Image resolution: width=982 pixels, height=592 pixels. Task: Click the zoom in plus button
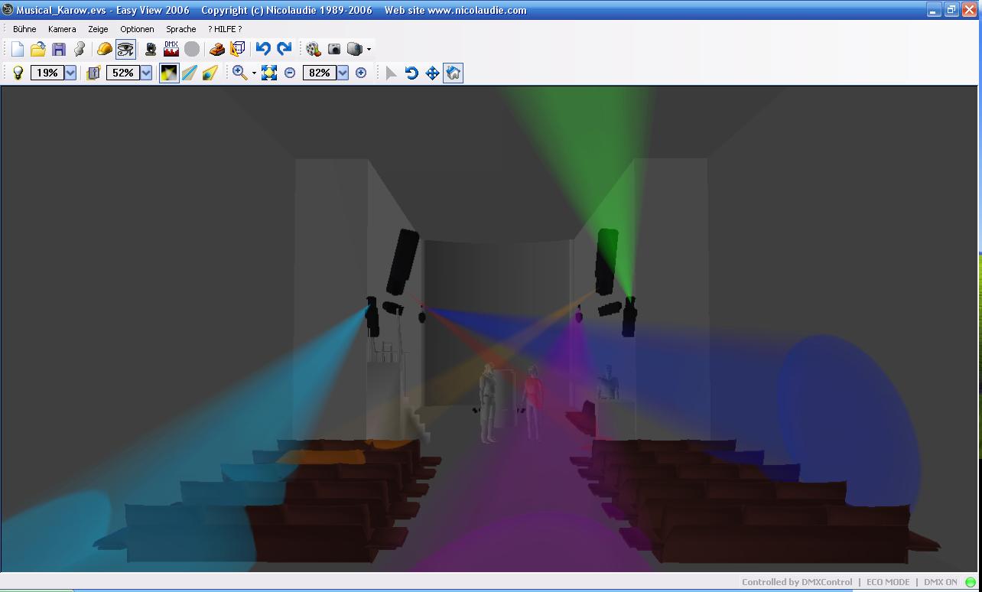point(361,73)
